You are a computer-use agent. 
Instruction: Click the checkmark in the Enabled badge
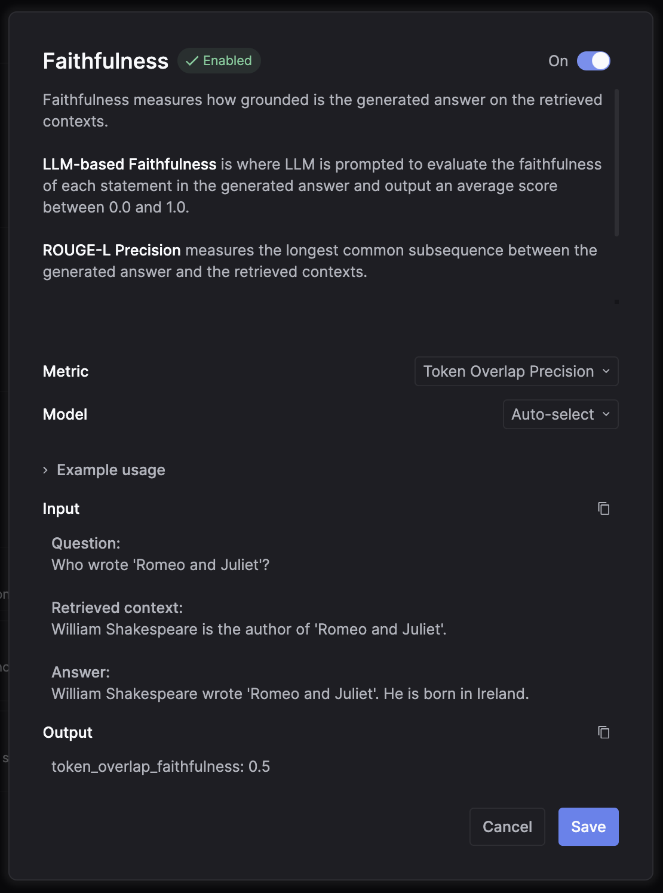tap(192, 61)
